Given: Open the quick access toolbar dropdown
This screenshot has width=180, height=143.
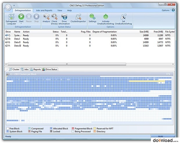Looking at the screenshot, I should tap(14, 6).
